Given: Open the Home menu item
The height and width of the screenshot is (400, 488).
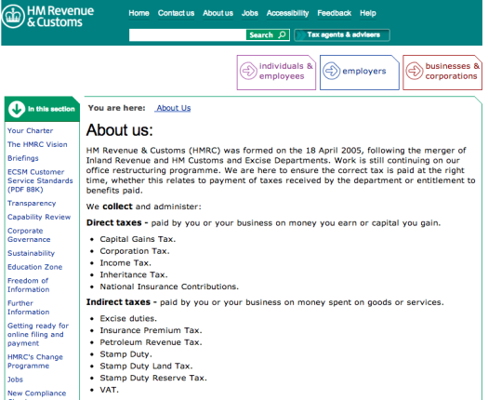Looking at the screenshot, I should tap(138, 13).
